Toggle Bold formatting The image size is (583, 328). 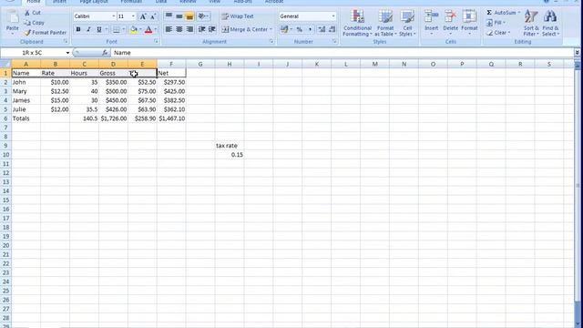pyautogui.click(x=78, y=29)
